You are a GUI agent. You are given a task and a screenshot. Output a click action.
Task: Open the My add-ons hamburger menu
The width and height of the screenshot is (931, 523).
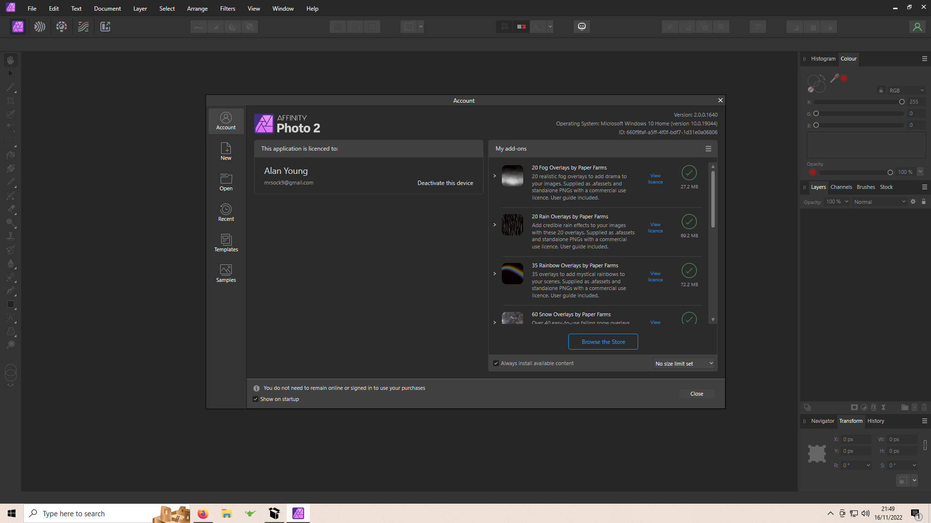tap(708, 149)
